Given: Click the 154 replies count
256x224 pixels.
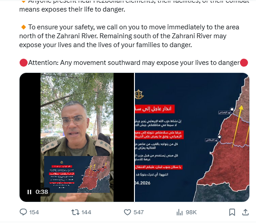Looking at the screenshot, I should [34, 212].
